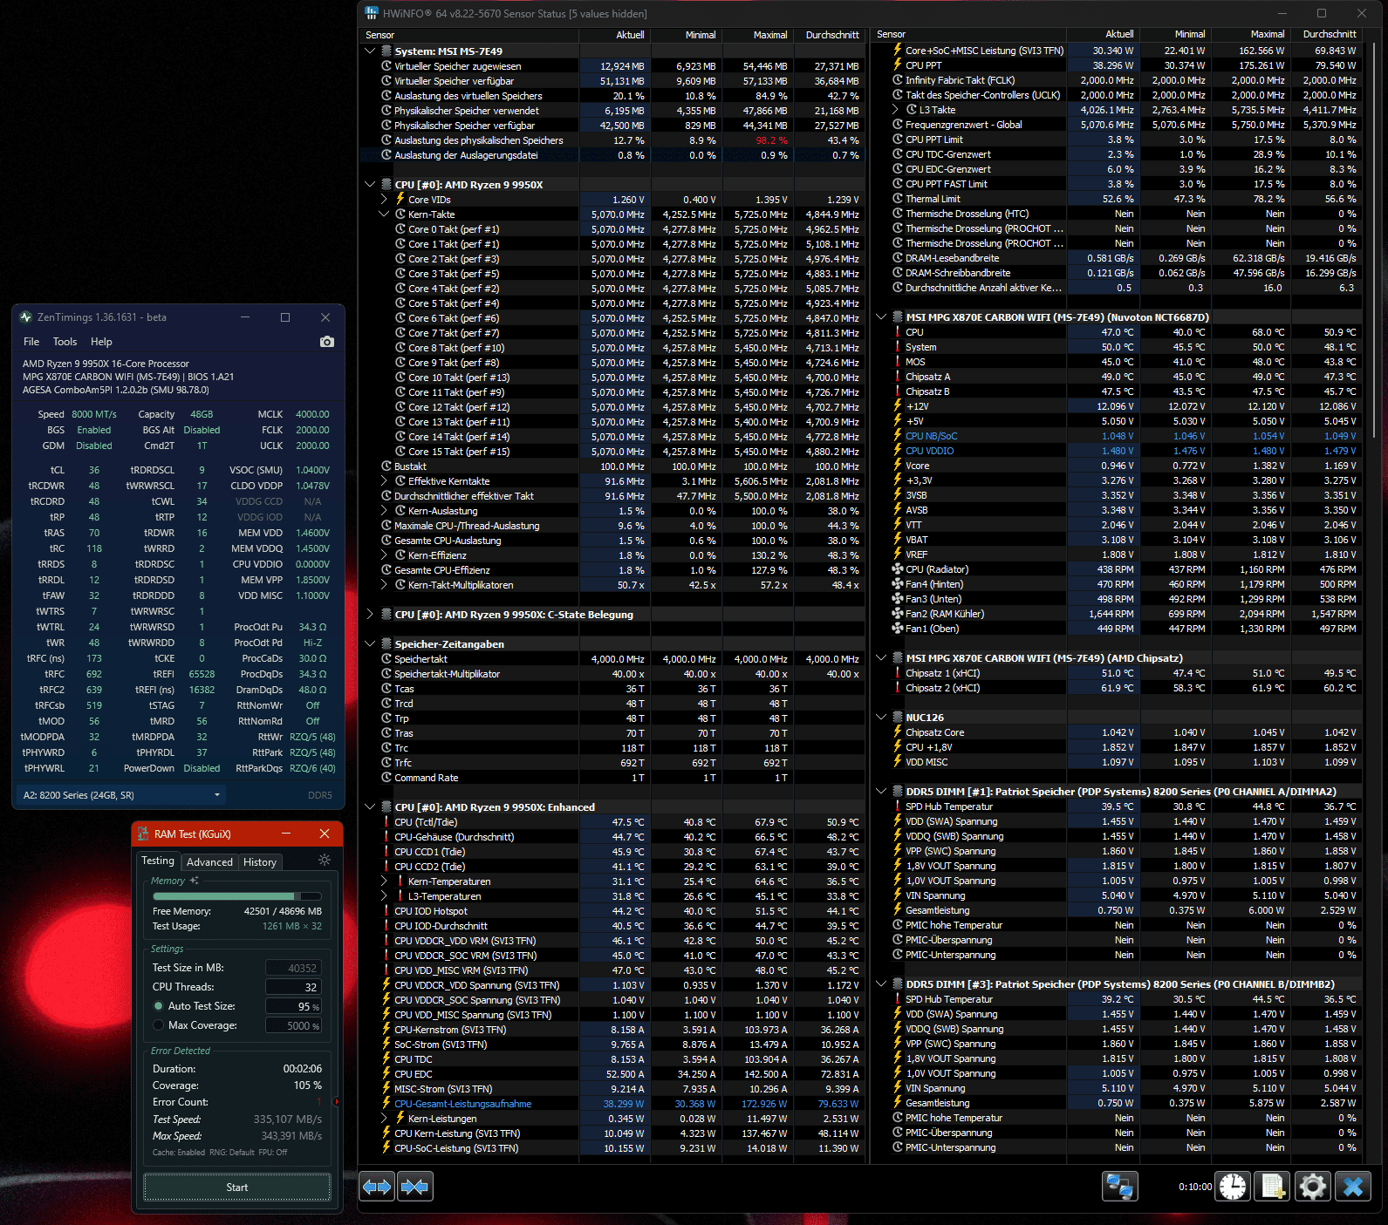Collapse the DDR5 DIMM [#1] Patriot sensor group

(x=881, y=792)
